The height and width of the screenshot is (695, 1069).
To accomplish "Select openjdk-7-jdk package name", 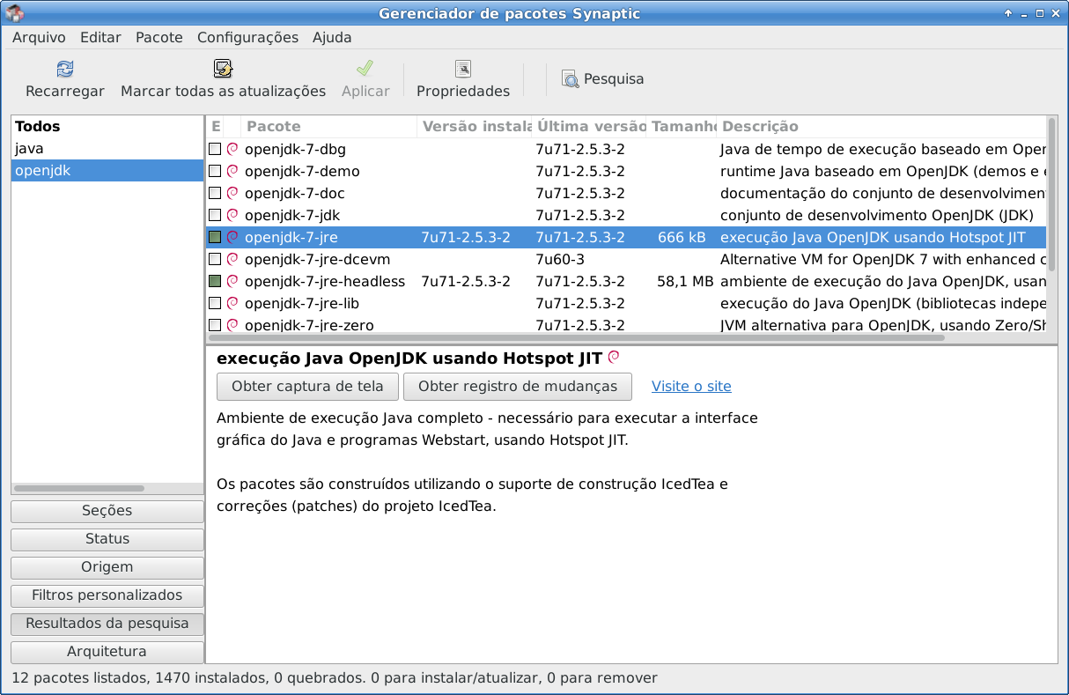I will 292,215.
